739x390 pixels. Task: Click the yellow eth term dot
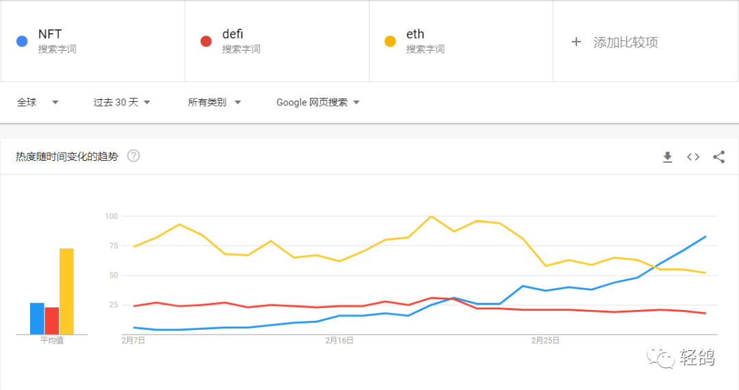[390, 41]
